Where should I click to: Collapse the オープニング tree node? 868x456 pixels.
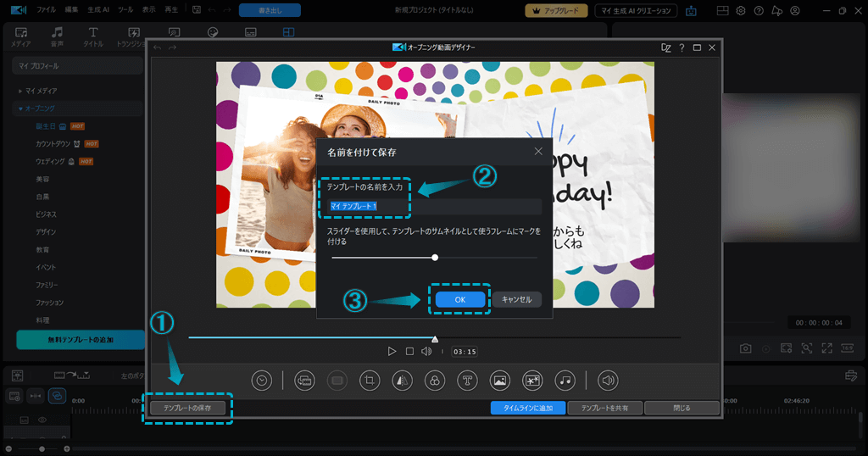coord(20,108)
